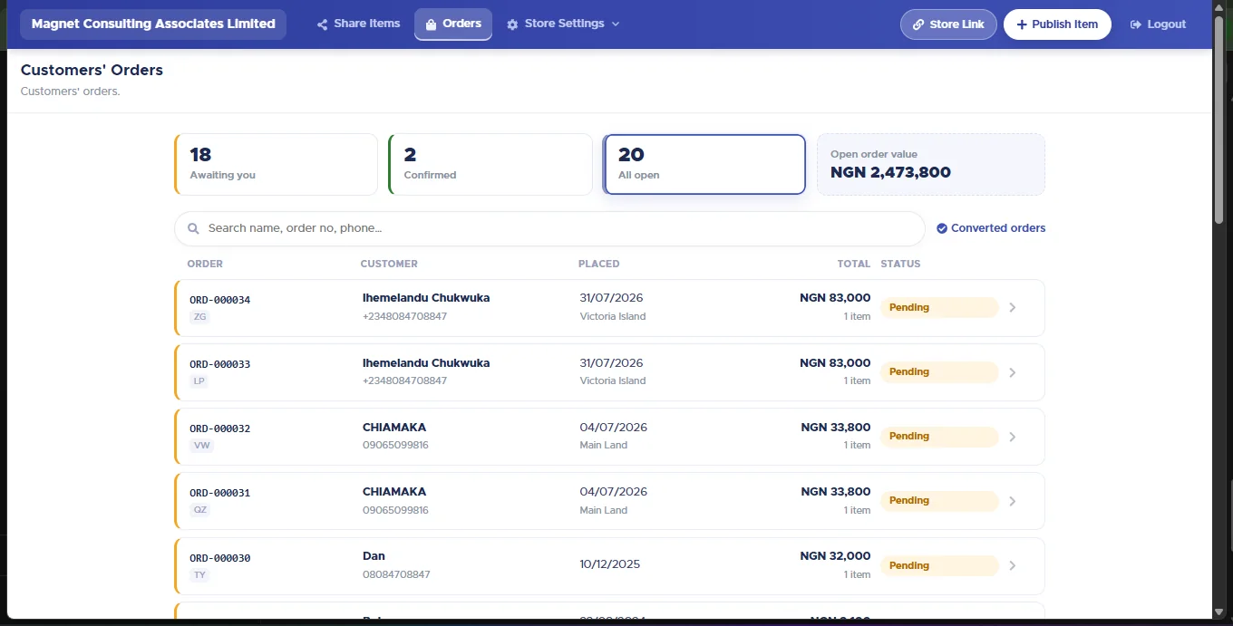Click the Open order value NGN 2,473,800 card
This screenshot has height=626, width=1233.
coord(931,164)
